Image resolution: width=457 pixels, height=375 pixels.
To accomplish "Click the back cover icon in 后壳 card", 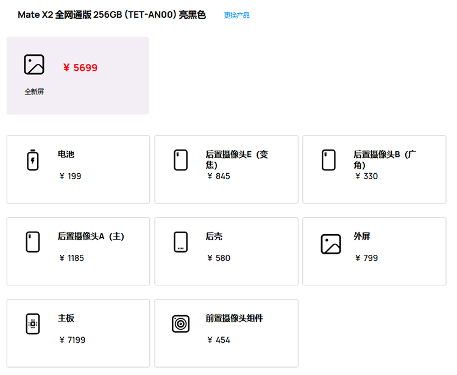I will tap(180, 241).
